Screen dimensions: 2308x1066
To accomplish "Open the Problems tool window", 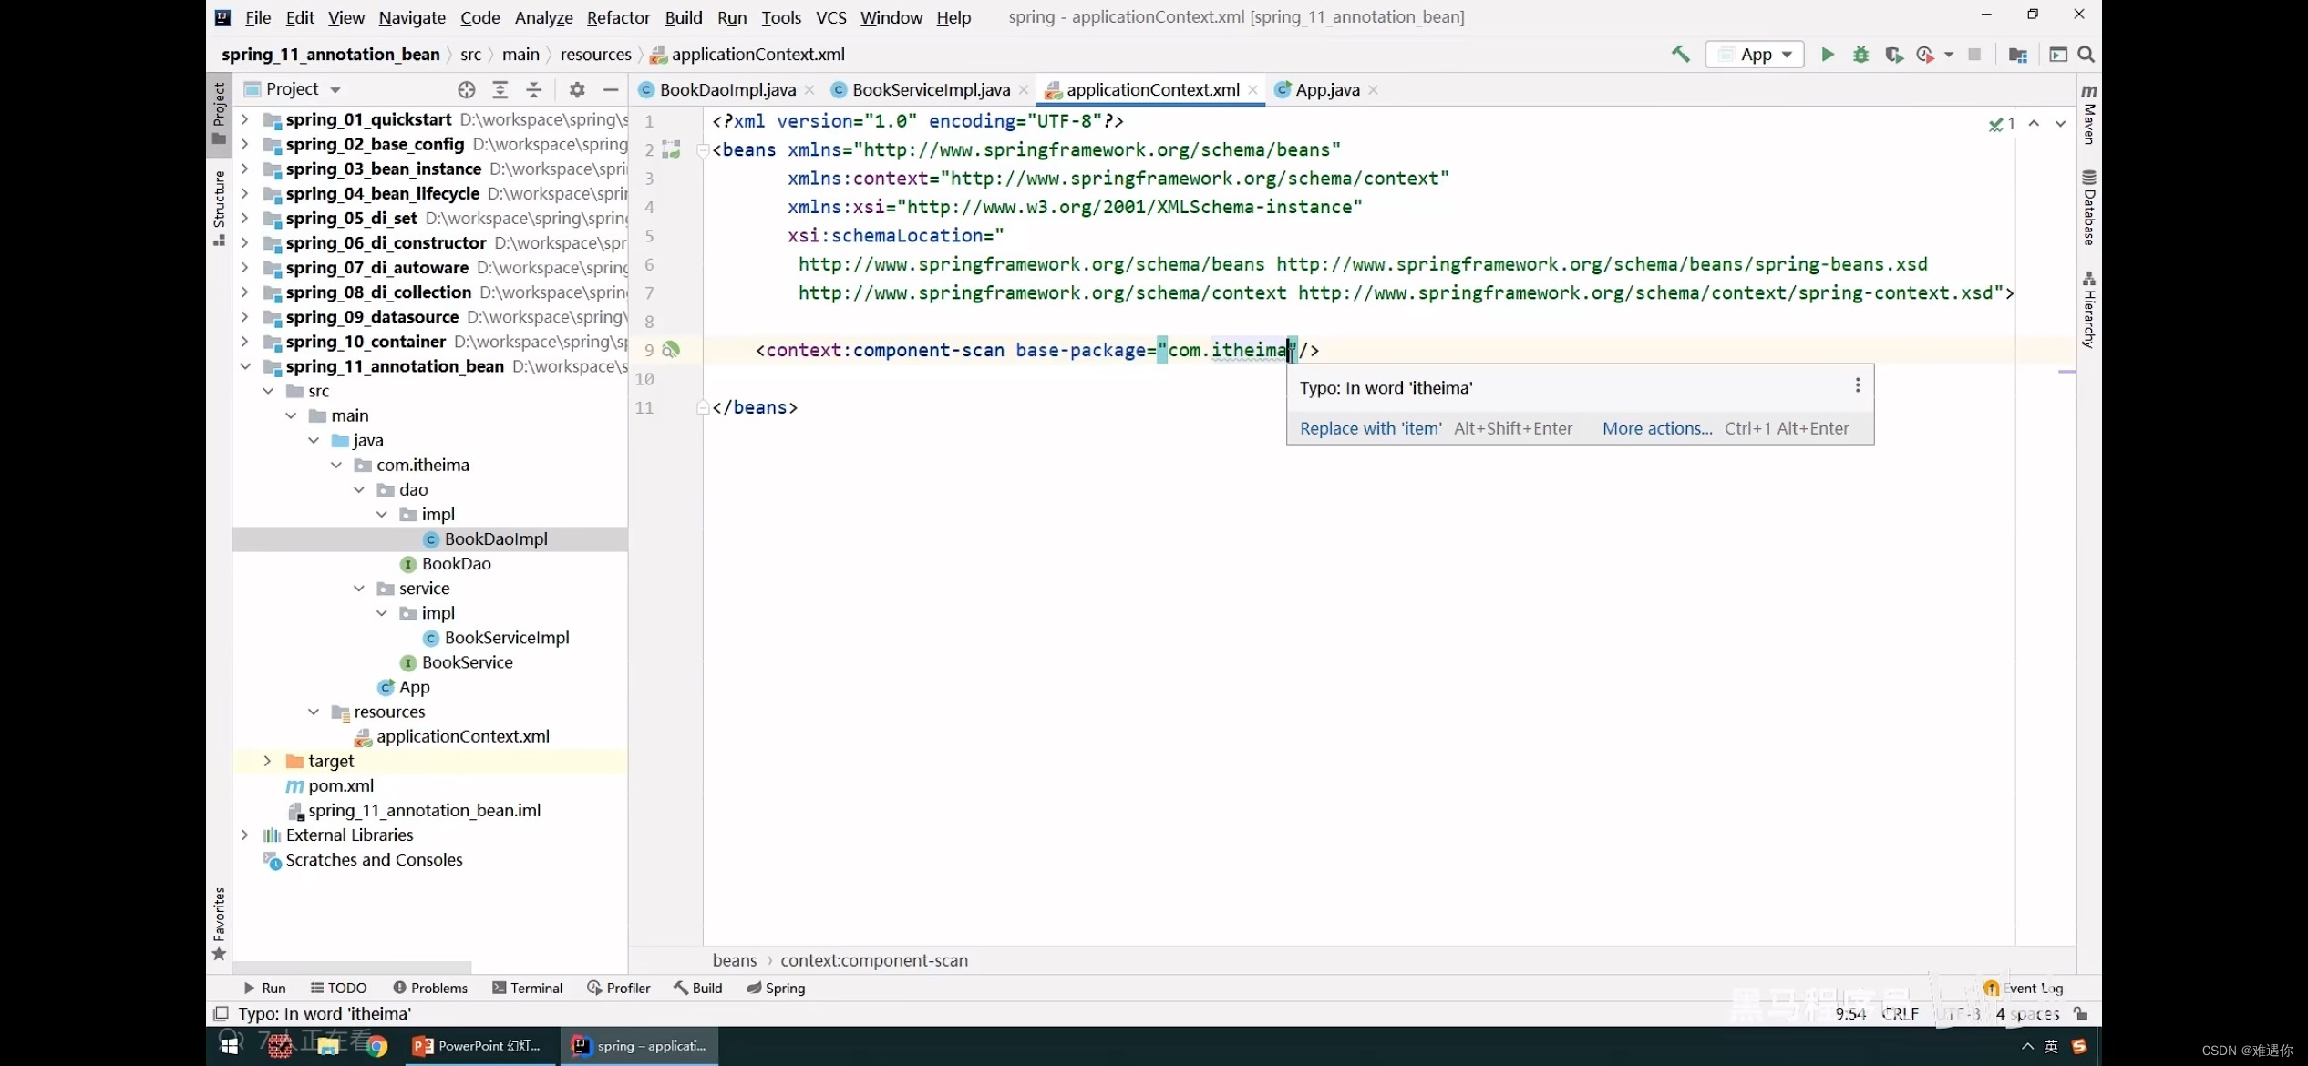I will [429, 988].
